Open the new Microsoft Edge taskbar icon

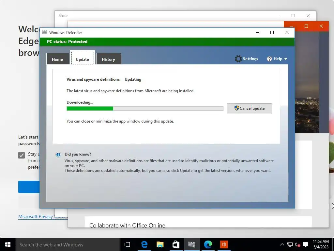[x=208, y=244]
